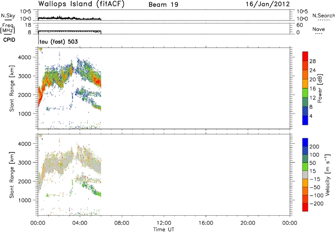Click the noise sky trace line

[70, 18]
